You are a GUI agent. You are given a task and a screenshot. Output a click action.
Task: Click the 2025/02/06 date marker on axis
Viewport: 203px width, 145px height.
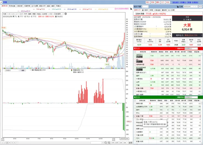(x=124, y=139)
